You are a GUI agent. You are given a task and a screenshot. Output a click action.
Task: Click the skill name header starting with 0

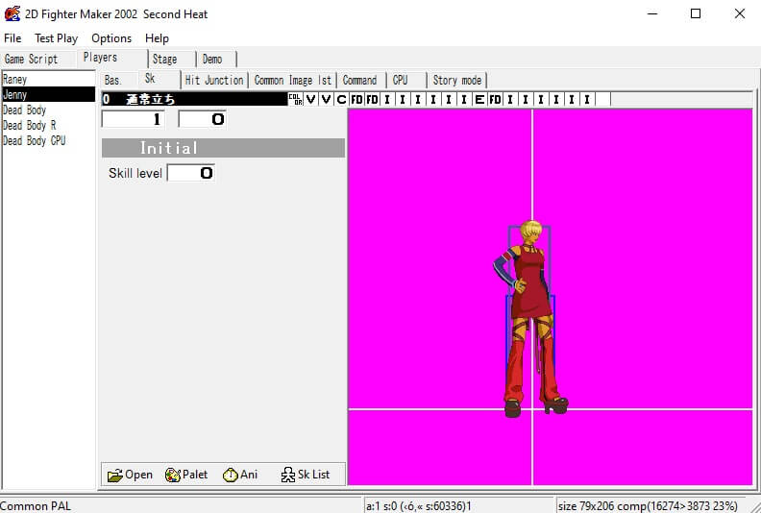[x=194, y=100]
